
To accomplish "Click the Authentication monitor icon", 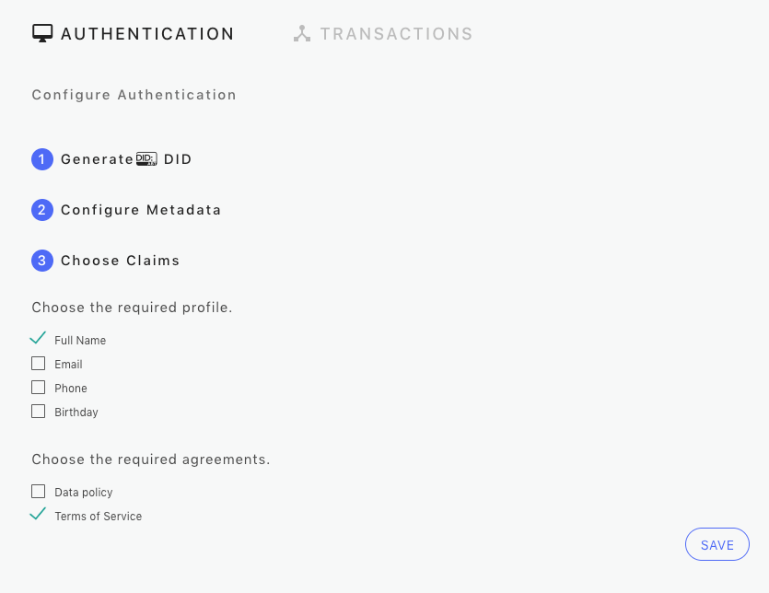I will pos(42,34).
